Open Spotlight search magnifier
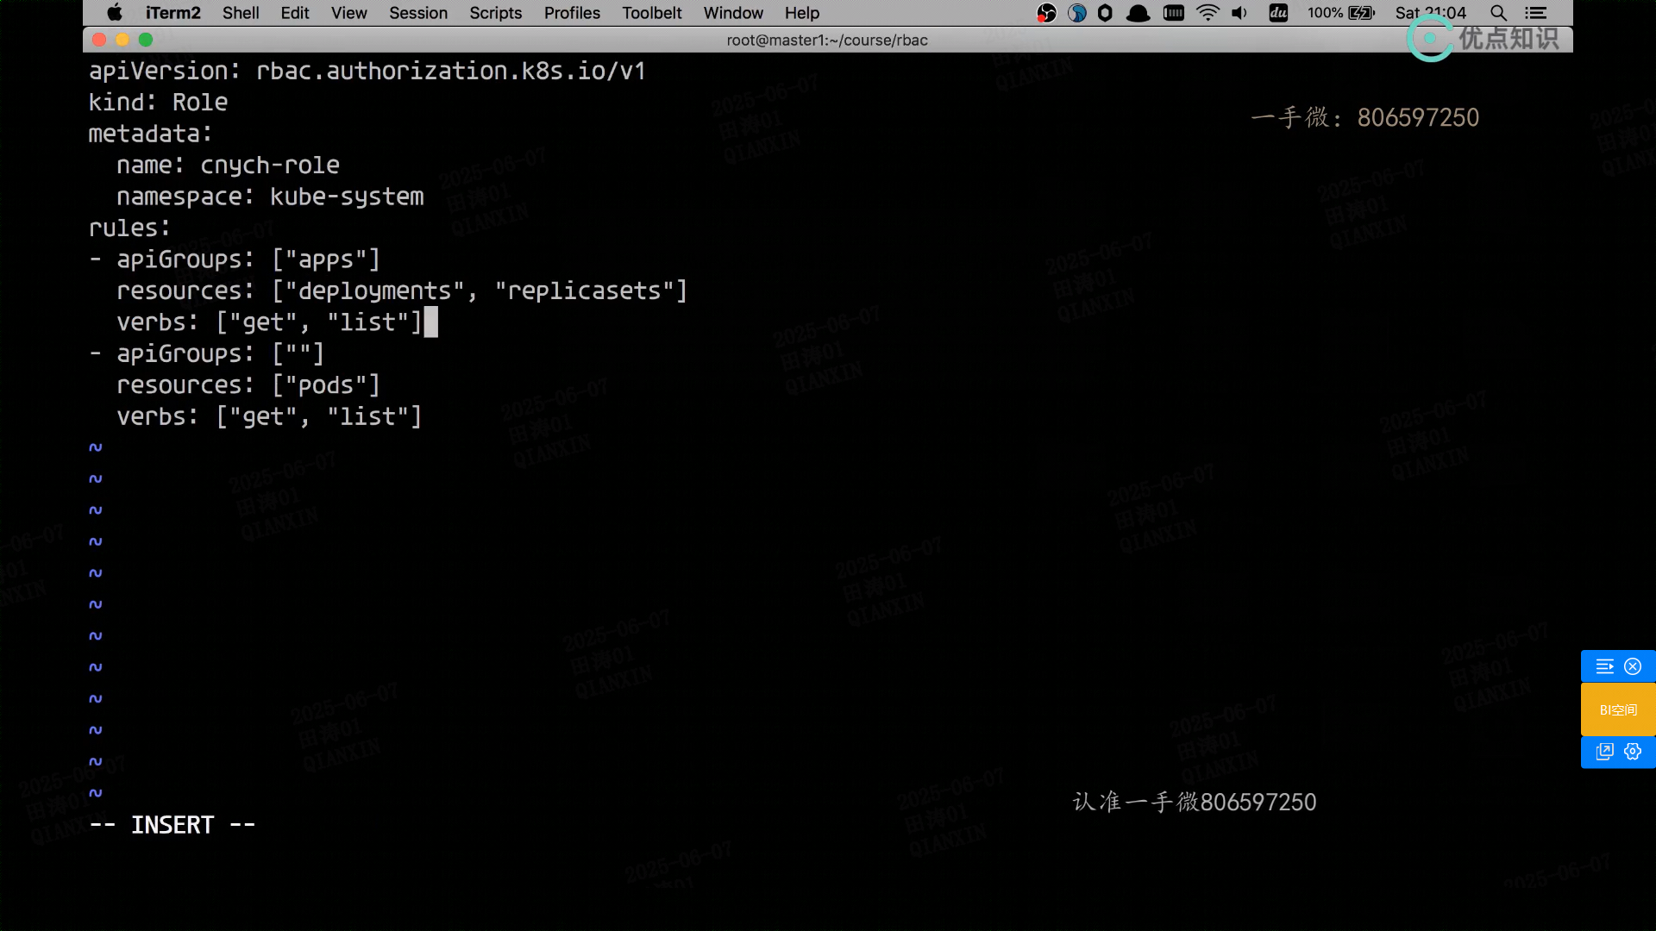1656x931 pixels. pos(1498,13)
